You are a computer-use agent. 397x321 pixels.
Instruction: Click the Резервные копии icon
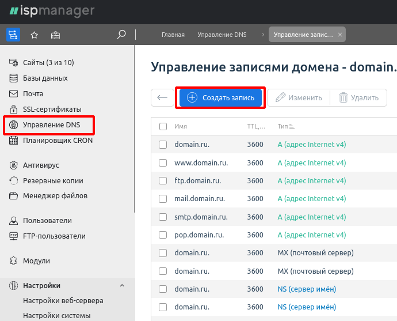click(13, 180)
